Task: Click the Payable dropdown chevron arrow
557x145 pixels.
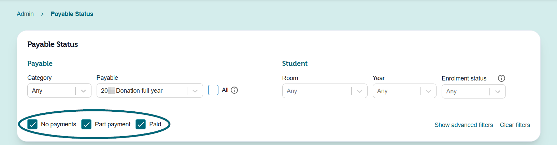Action: tap(195, 91)
